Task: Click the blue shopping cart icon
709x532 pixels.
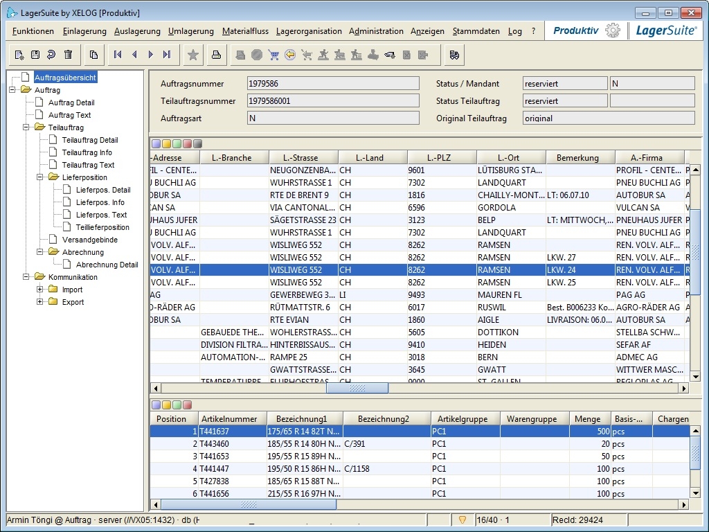Action: [x=273, y=55]
